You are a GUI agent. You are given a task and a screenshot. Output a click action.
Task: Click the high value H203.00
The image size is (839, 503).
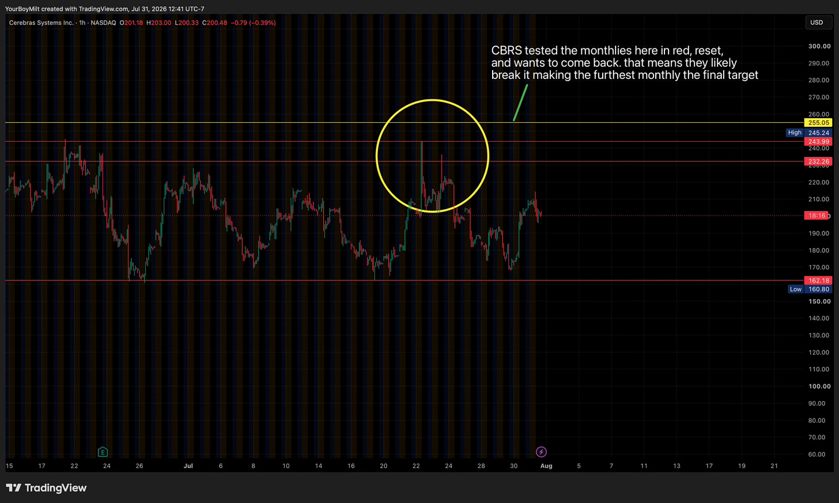tap(159, 22)
